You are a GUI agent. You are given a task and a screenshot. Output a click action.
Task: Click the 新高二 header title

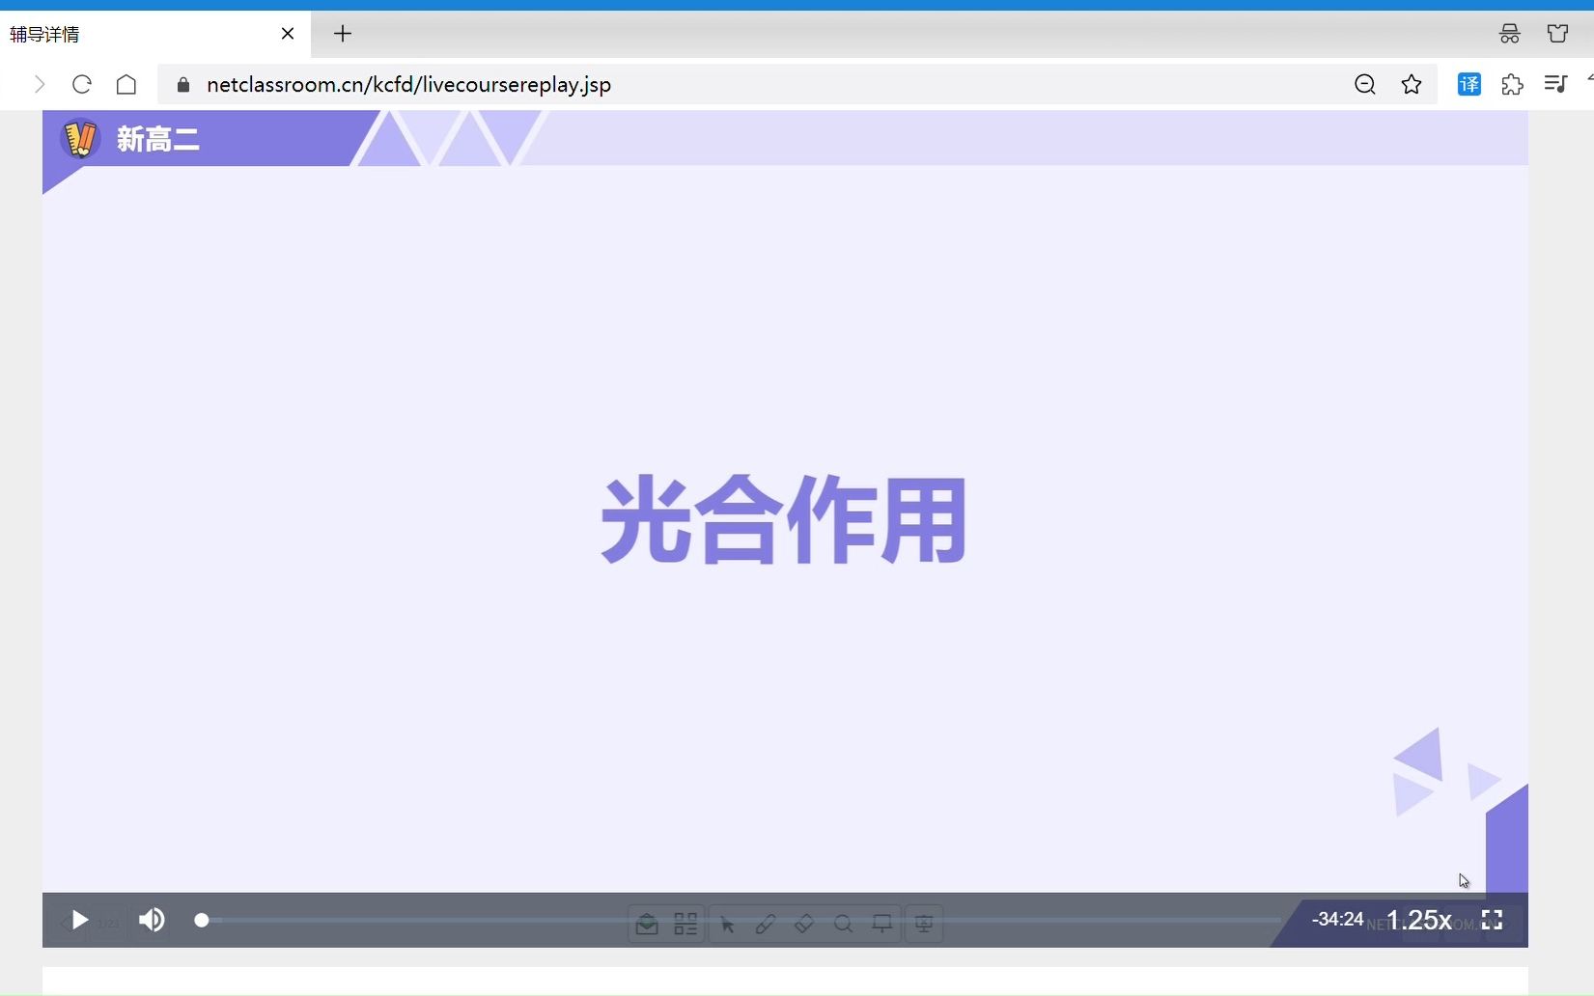click(158, 140)
